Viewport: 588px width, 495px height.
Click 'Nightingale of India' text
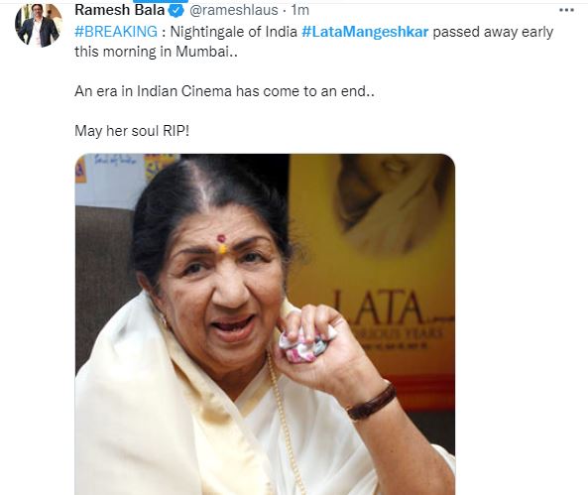point(234,32)
